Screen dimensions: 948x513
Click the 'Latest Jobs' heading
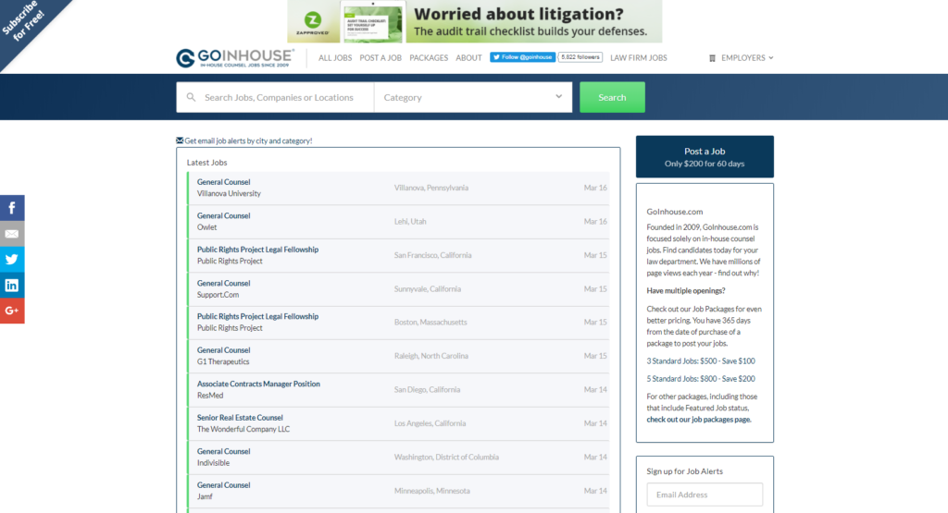206,163
